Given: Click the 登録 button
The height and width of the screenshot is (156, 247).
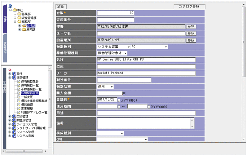Looking at the screenshot, I should (61, 6).
